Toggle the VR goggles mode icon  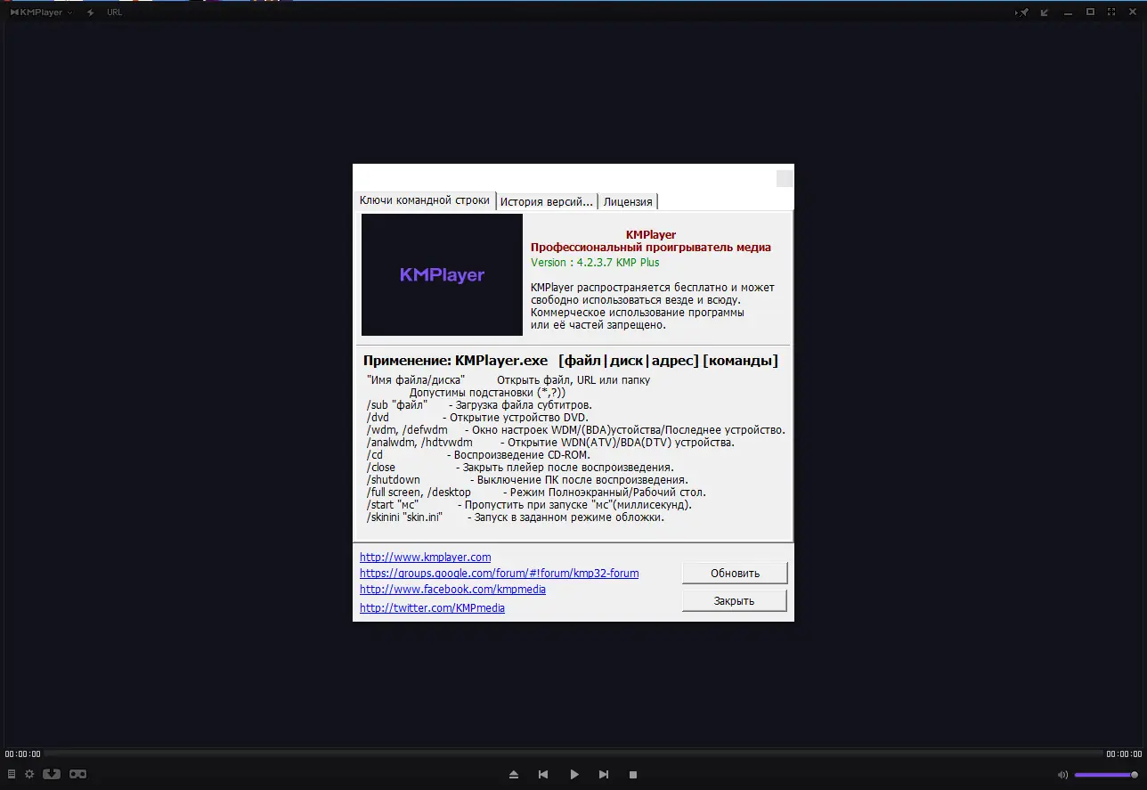(x=78, y=774)
